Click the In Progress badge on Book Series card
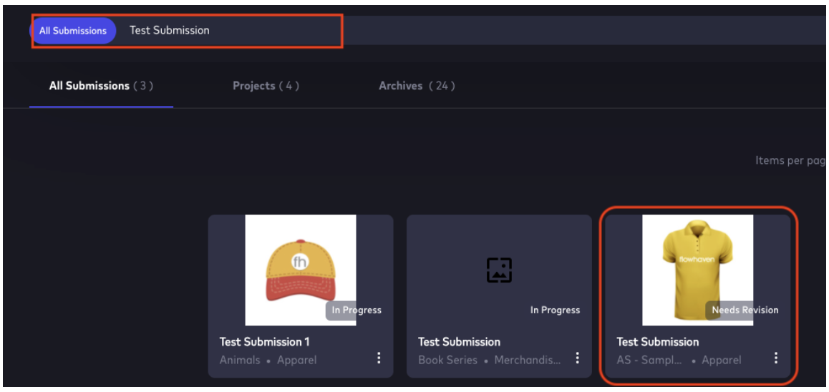The image size is (829, 392). pos(555,310)
